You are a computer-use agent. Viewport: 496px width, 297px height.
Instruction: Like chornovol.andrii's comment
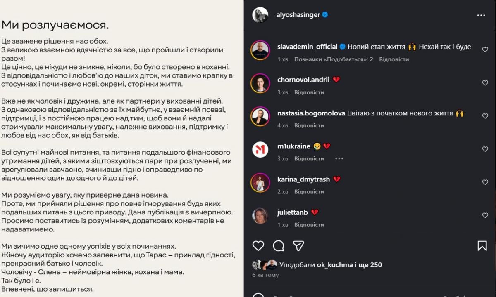tap(485, 83)
